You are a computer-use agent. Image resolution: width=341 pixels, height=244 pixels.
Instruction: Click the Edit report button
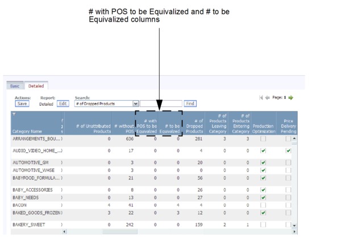63,104
